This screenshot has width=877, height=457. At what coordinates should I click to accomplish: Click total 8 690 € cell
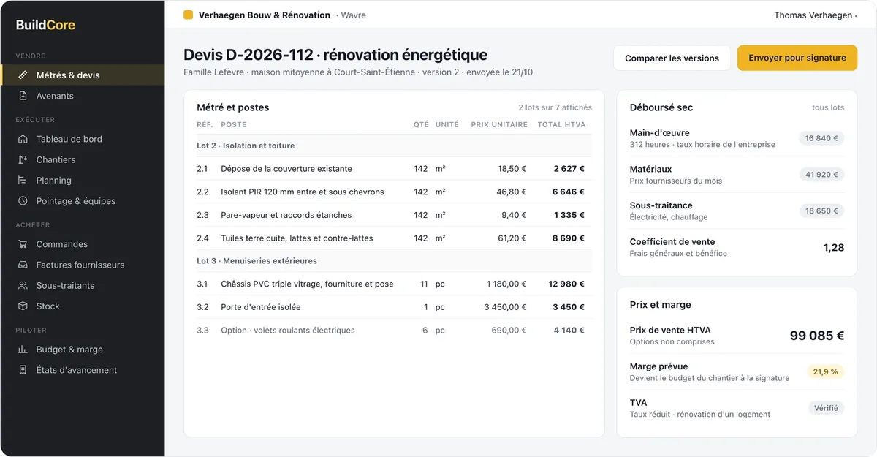(x=569, y=238)
